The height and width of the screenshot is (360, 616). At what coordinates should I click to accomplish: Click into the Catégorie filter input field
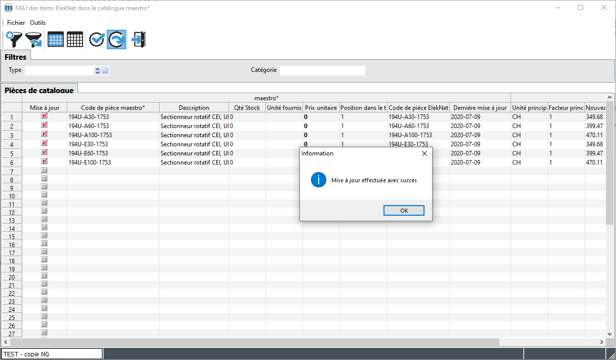coord(322,70)
